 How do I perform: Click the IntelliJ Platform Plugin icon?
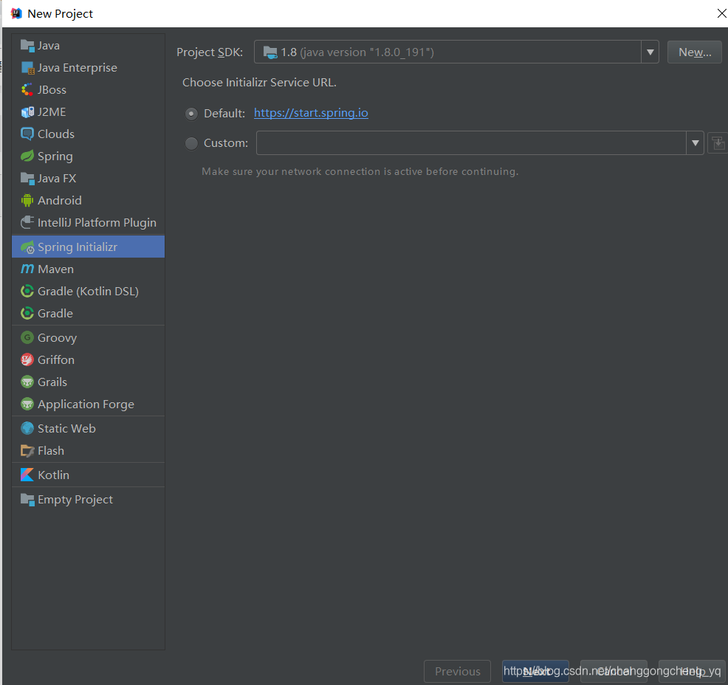[x=27, y=222]
